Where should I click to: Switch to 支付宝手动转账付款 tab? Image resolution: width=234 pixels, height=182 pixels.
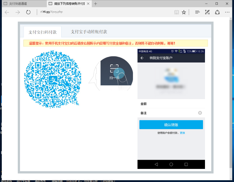[x=89, y=32]
